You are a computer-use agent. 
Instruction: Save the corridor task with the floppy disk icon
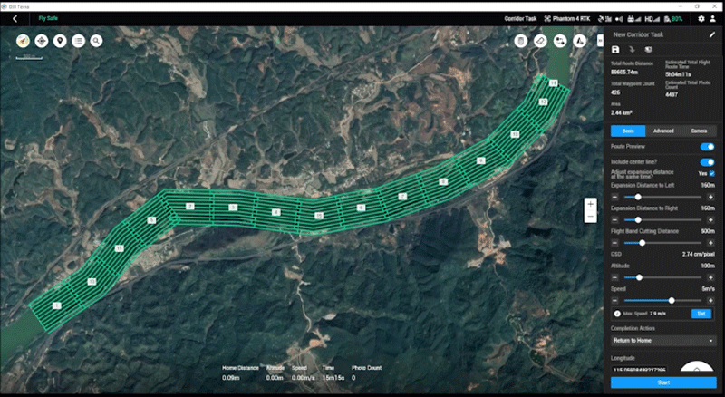[616, 49]
